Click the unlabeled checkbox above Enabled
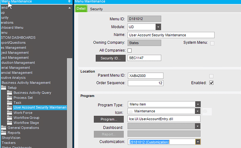The height and width of the screenshot is (148, 241). (211, 76)
